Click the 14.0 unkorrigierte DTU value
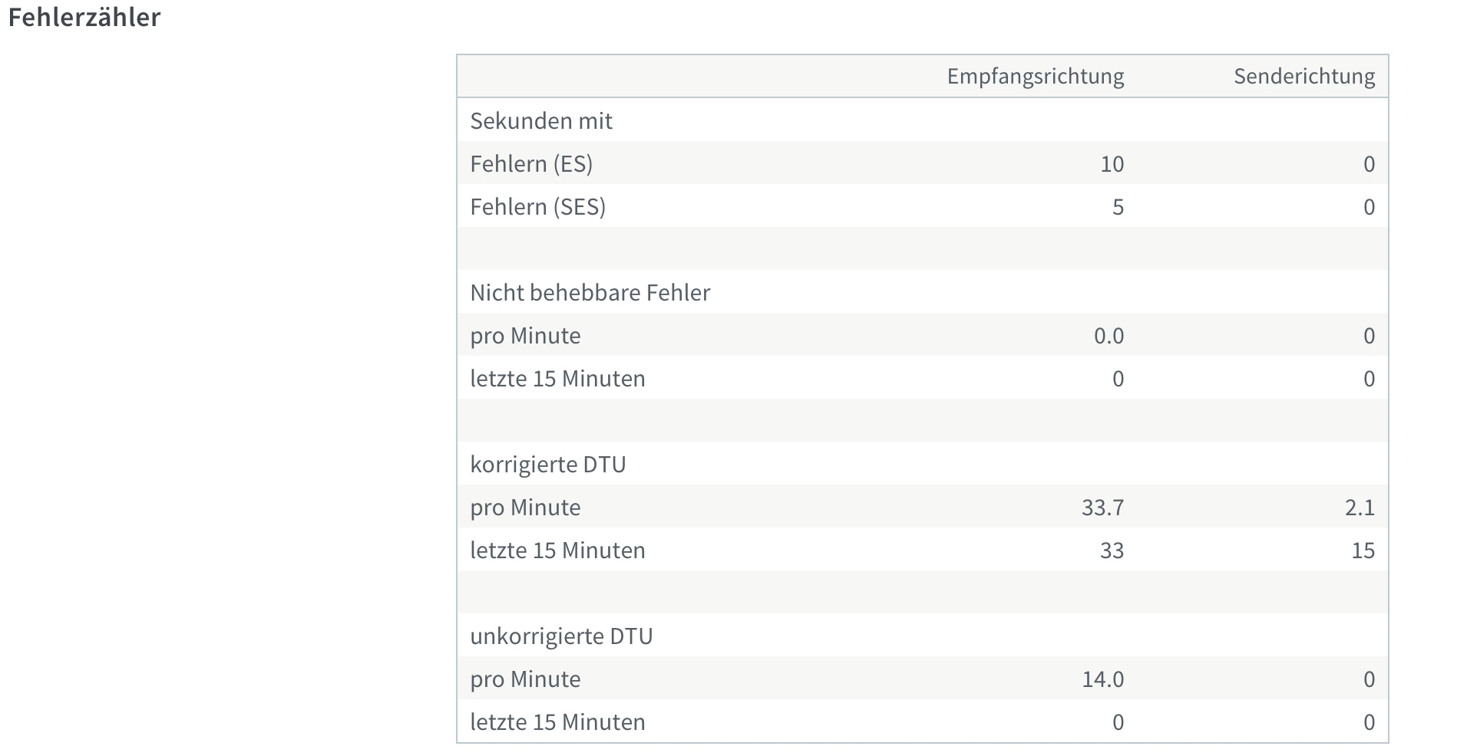Viewport: 1477px width, 756px height. point(1102,679)
